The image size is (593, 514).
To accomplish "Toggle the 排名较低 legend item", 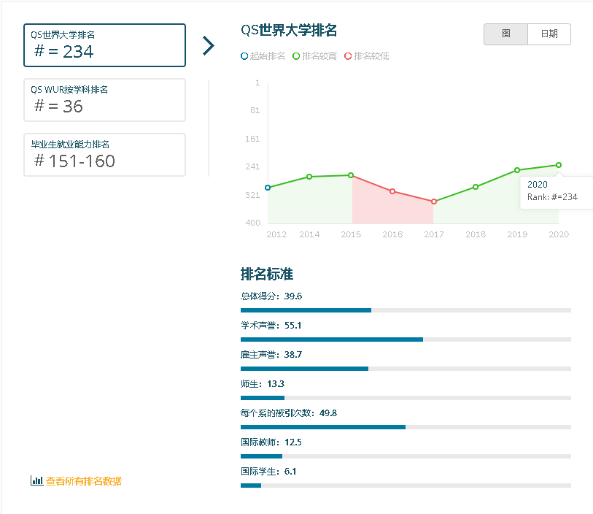I will click(367, 56).
